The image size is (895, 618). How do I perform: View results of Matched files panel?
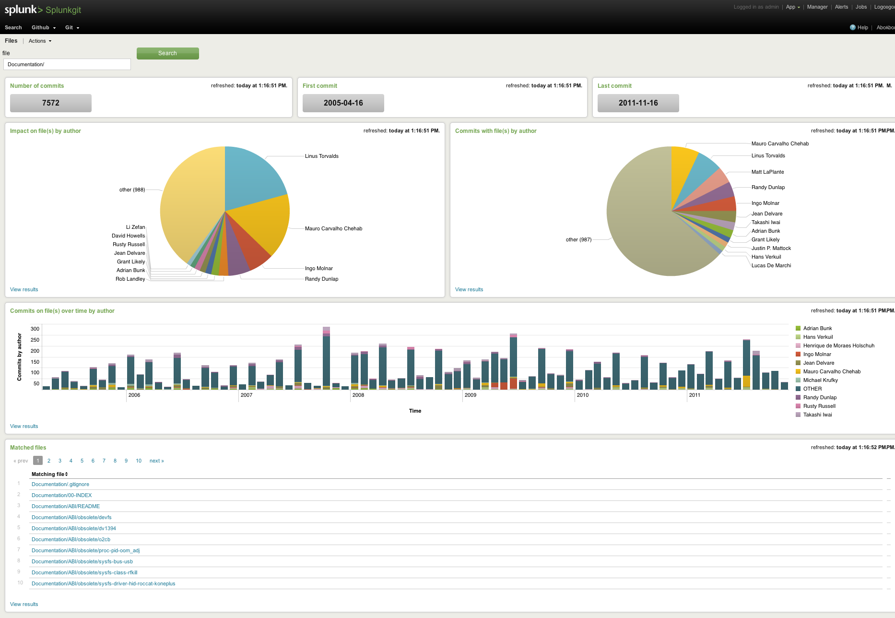[24, 604]
